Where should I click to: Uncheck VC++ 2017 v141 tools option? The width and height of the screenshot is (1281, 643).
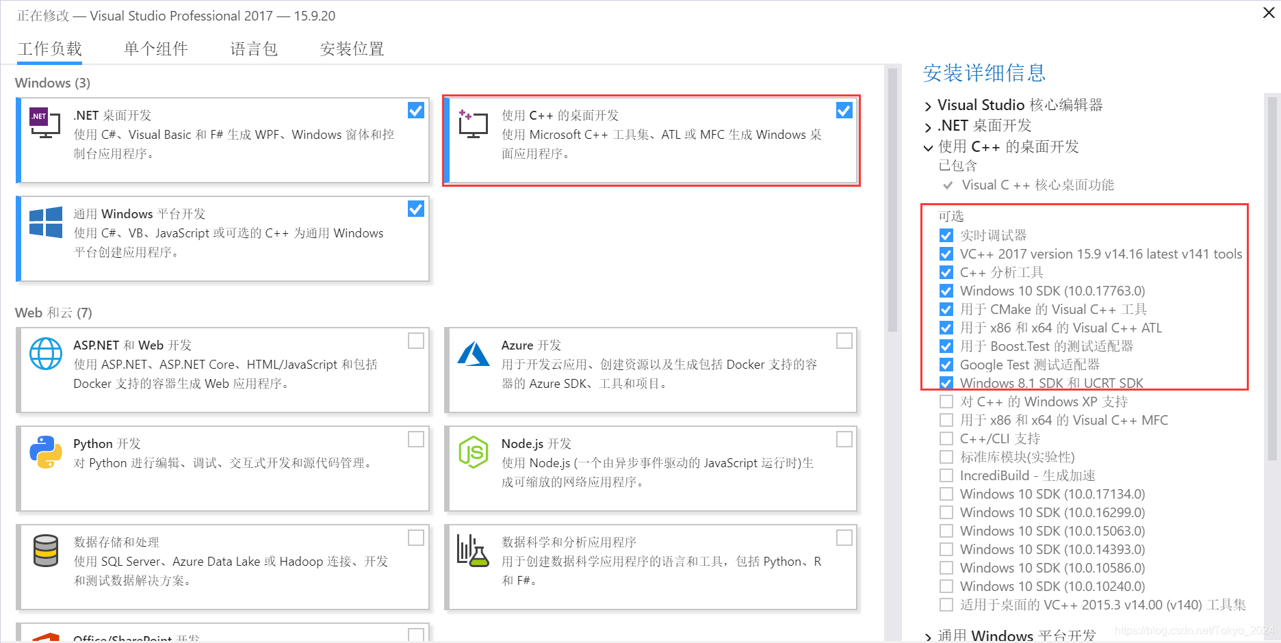pyautogui.click(x=946, y=254)
